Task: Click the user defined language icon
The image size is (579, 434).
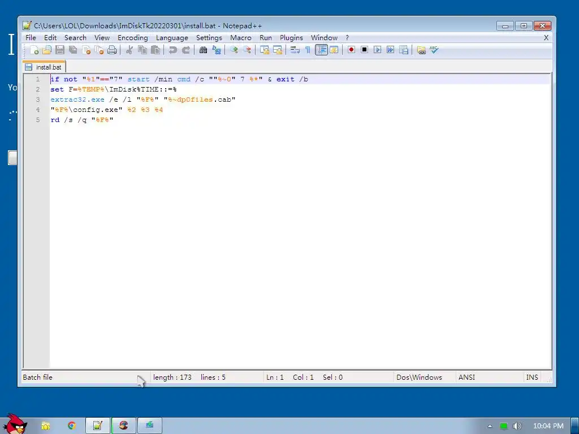Action: pyautogui.click(x=334, y=50)
